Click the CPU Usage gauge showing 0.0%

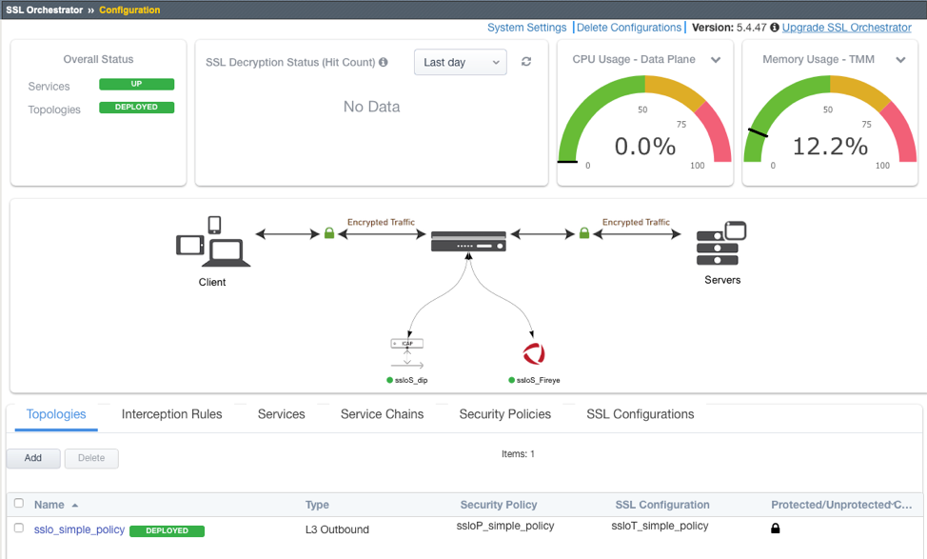pos(645,122)
